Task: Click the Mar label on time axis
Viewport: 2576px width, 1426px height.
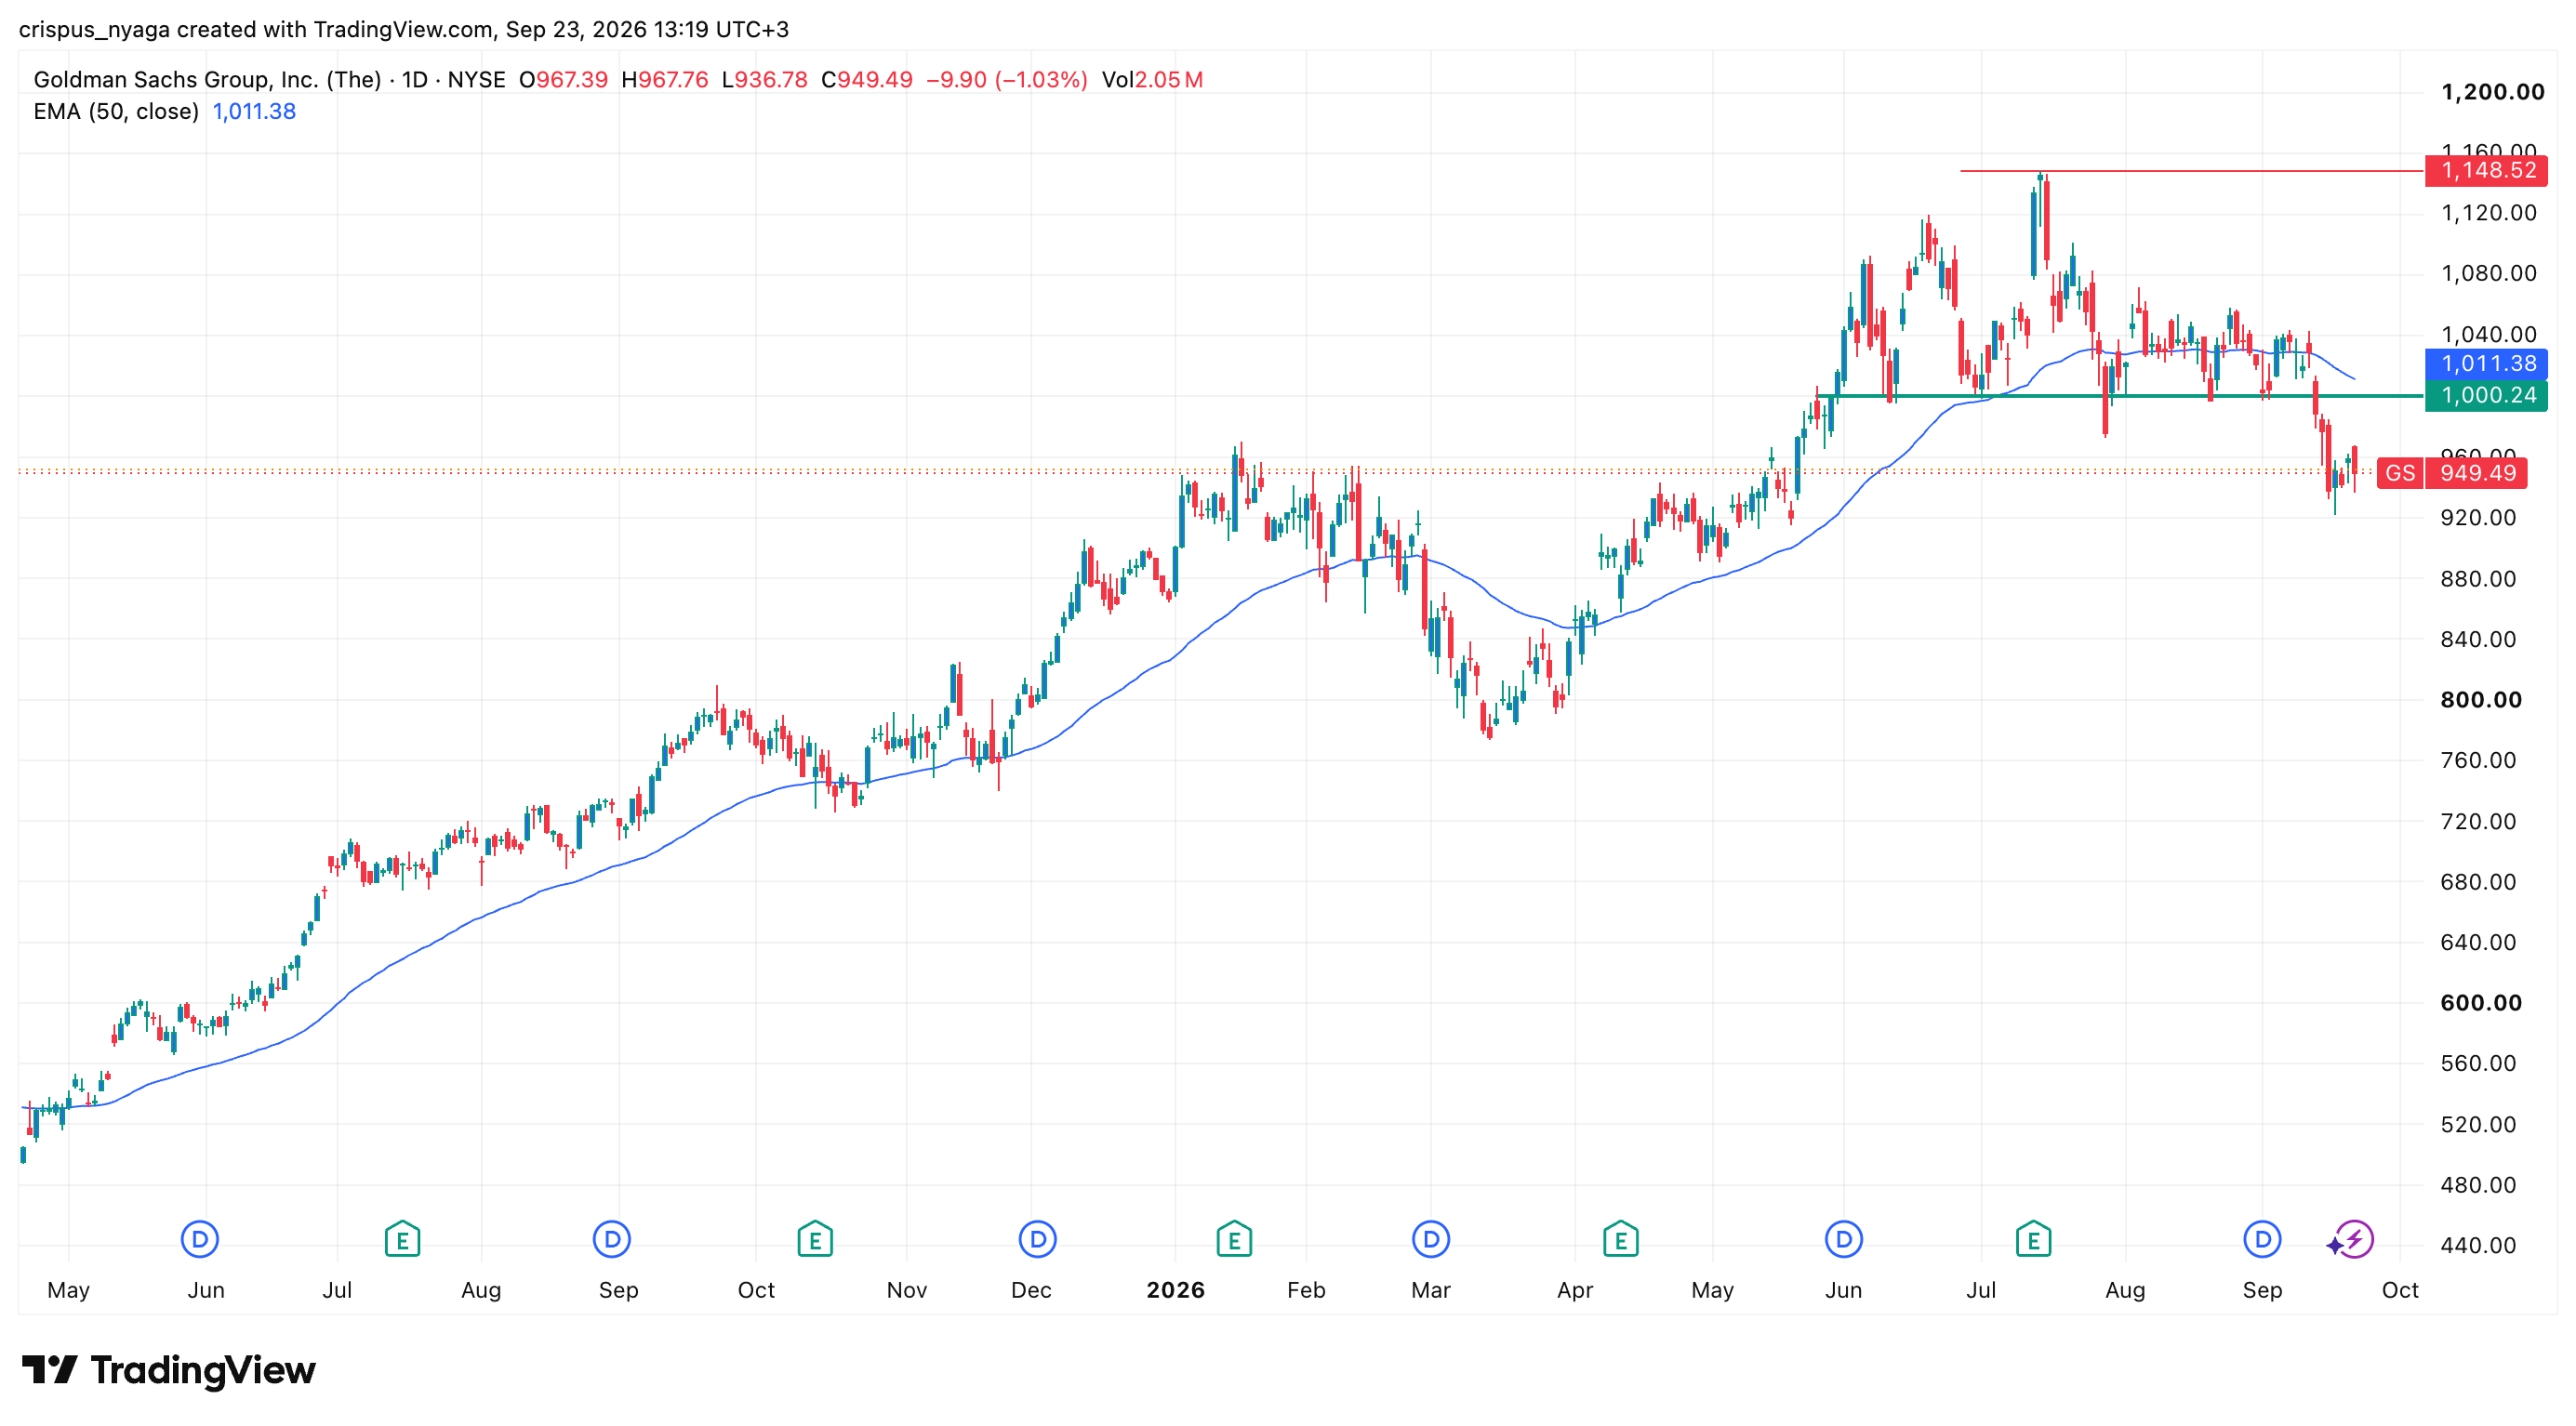Action: point(1430,1290)
